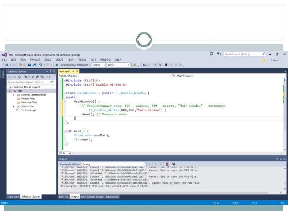Click the New Project toolbar icon
This screenshot has width=288, height=216.
pos(20,65)
